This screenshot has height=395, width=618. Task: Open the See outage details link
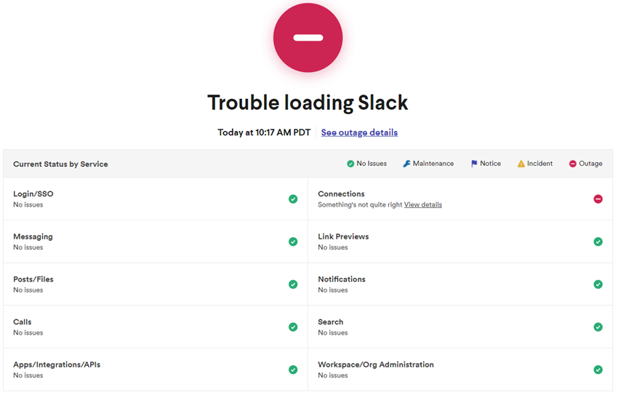(x=359, y=132)
